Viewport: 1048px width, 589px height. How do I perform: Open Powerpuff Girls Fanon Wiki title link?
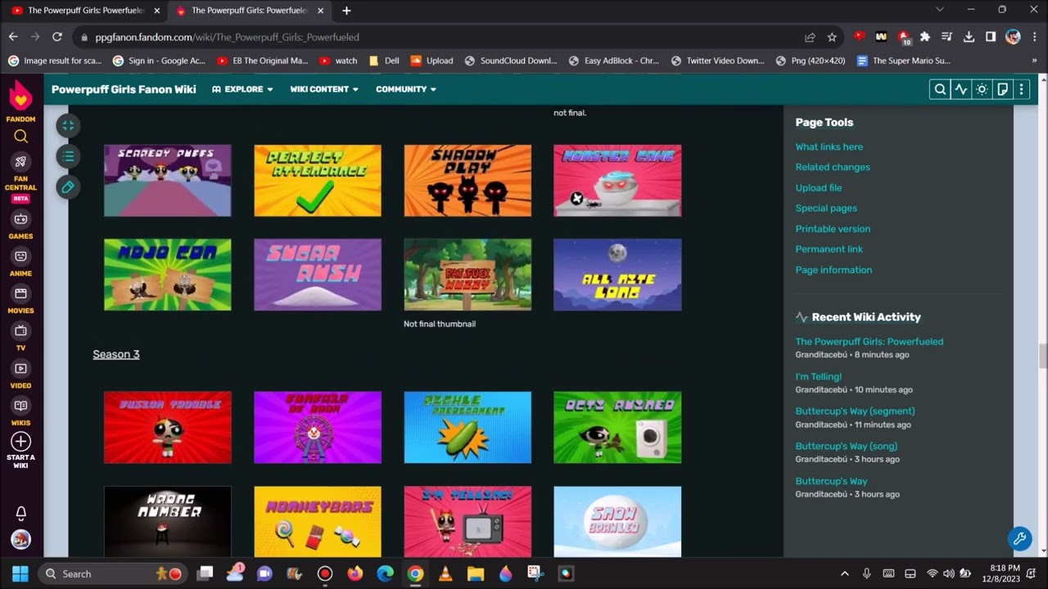[x=124, y=89]
